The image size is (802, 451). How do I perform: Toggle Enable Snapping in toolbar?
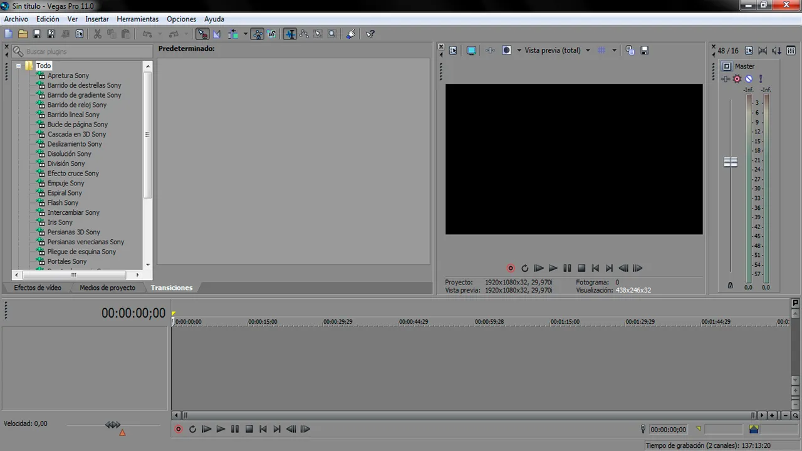tap(202, 34)
